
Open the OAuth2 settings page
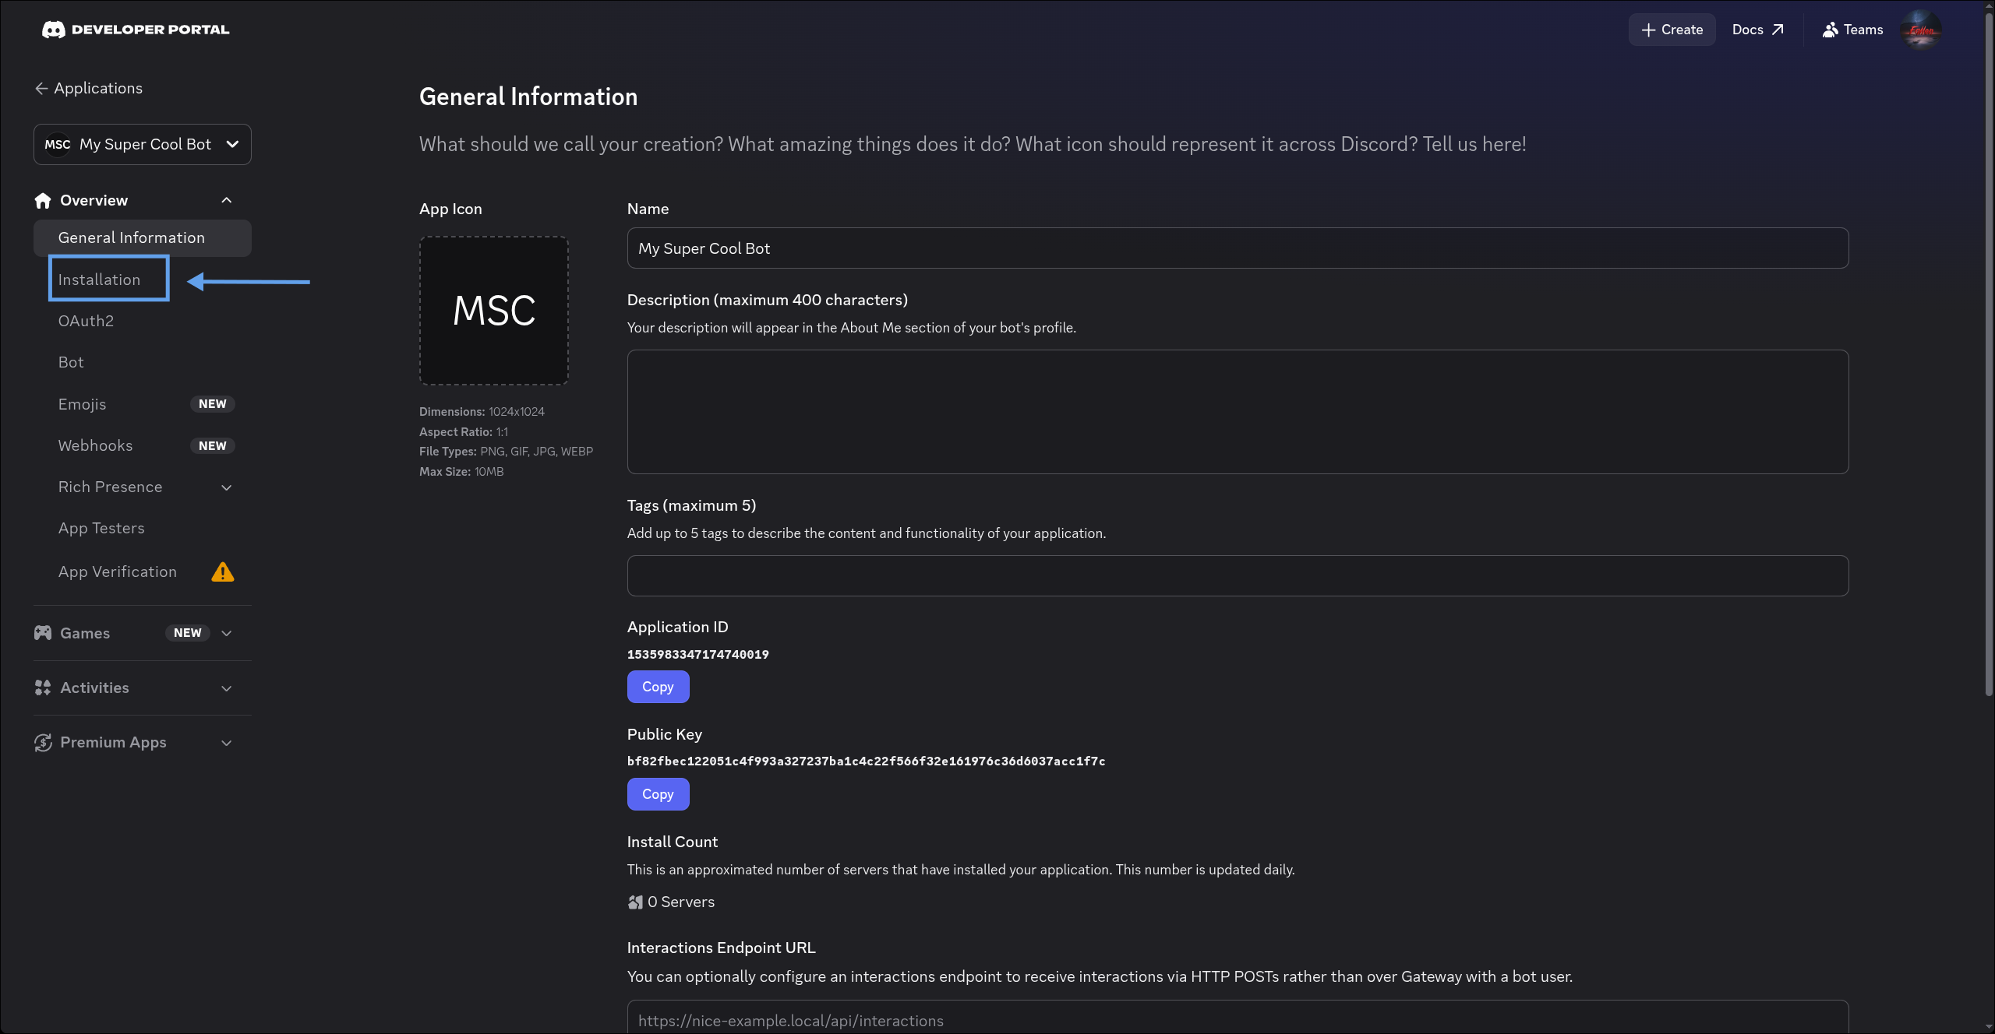click(86, 321)
